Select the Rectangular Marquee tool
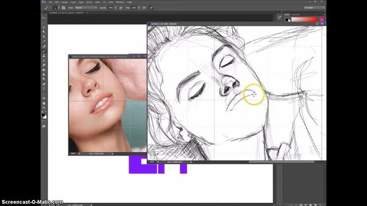The width and height of the screenshot is (367, 206). coord(44,22)
